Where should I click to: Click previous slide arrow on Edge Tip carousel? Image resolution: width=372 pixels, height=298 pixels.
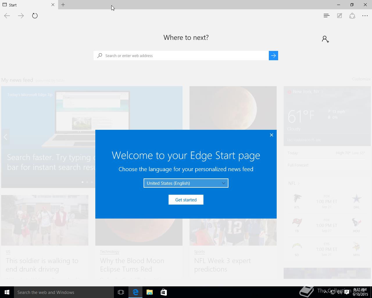coord(5,137)
